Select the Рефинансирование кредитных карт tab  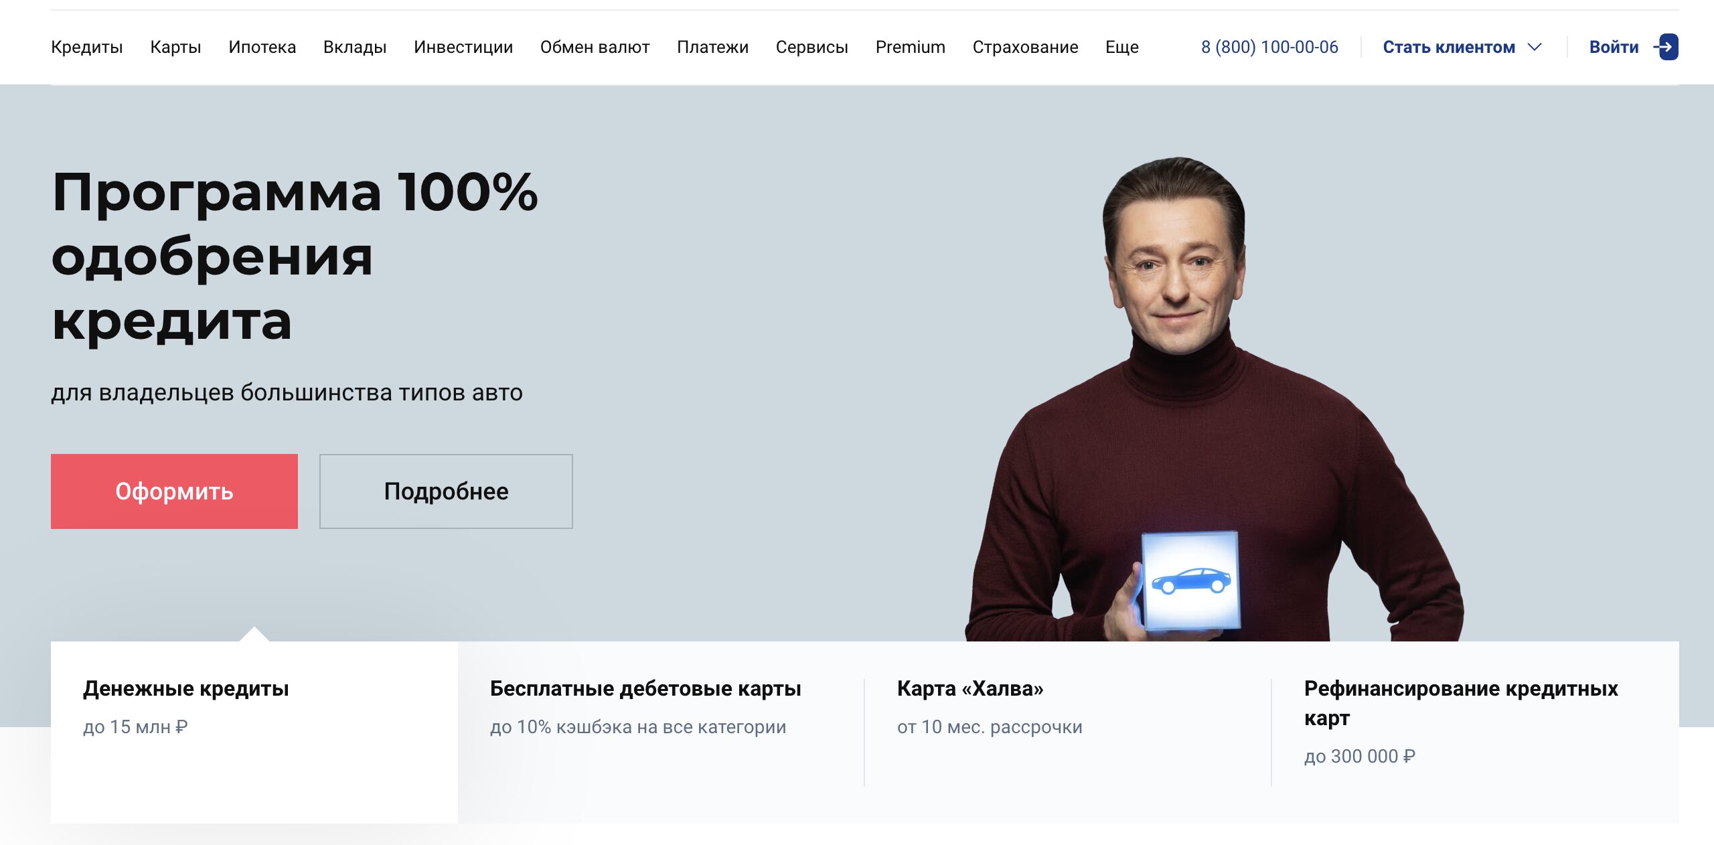(1476, 732)
